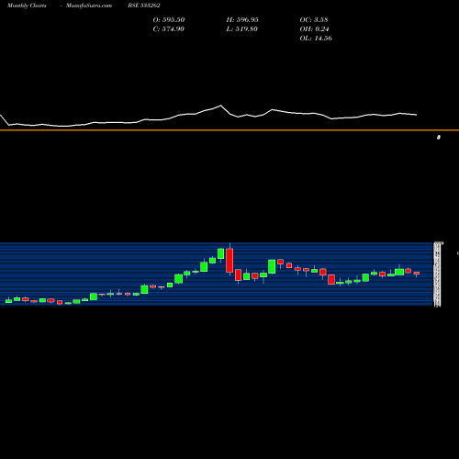
Task: Click the low value L: 519.80
Action: tap(242, 28)
